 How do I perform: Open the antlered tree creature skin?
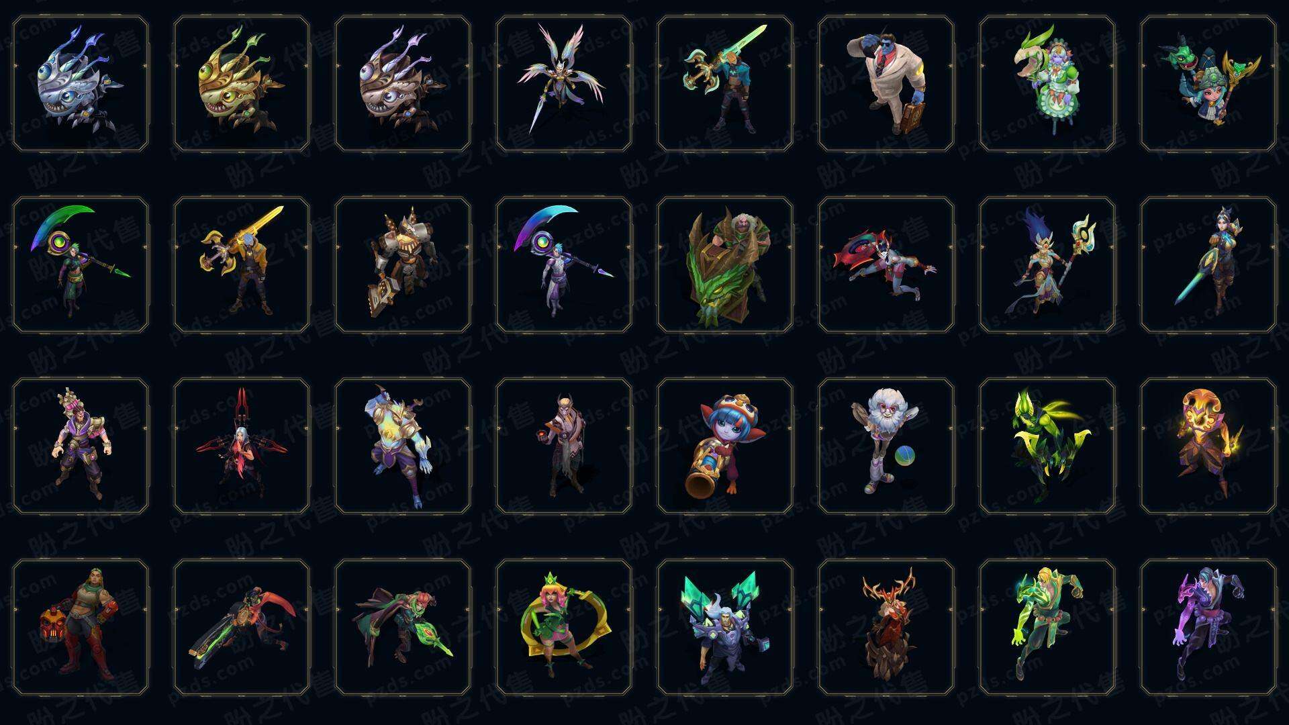tap(886, 627)
